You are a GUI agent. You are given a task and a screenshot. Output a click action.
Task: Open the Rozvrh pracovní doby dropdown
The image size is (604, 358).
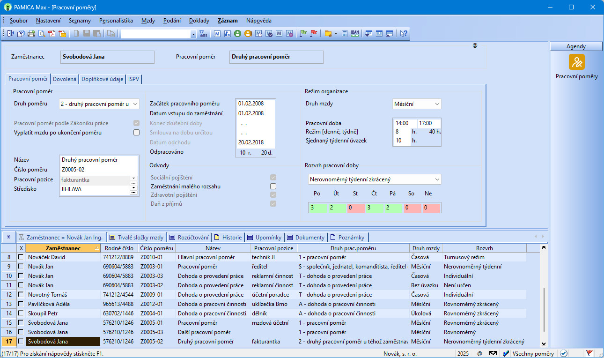click(437, 179)
